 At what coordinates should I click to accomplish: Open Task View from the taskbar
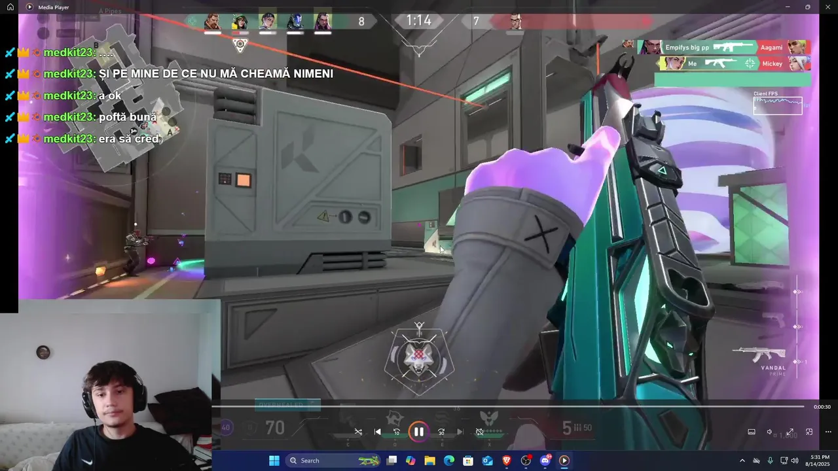tap(392, 461)
